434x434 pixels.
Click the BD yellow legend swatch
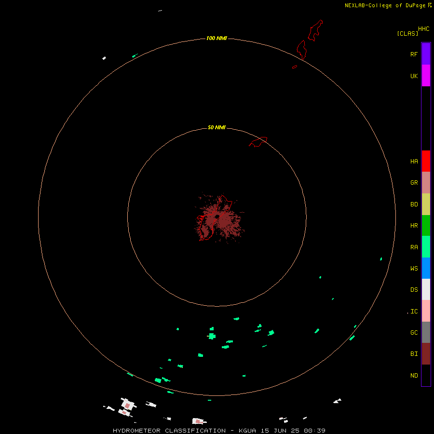[426, 204]
